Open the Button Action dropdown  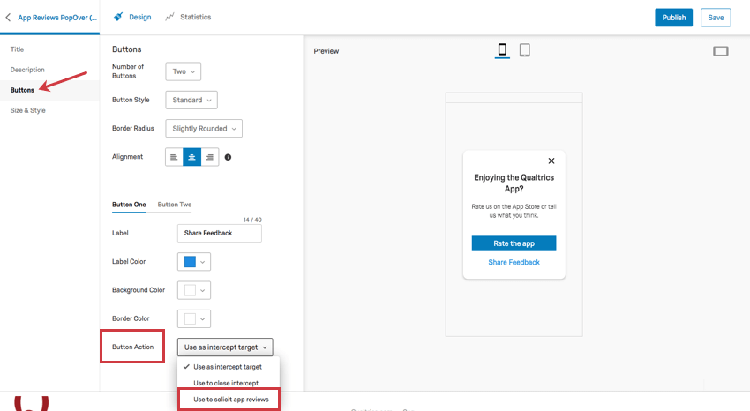[225, 347]
